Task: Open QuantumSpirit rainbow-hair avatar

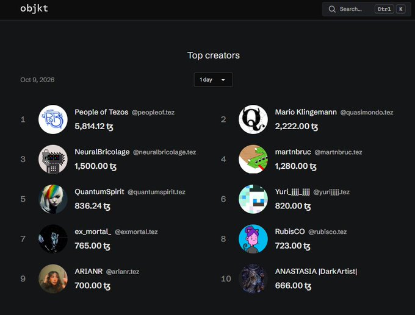Action: [53, 199]
